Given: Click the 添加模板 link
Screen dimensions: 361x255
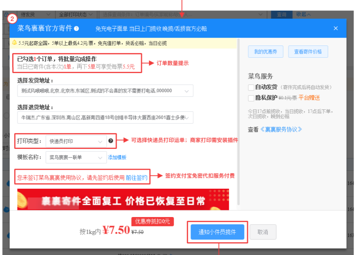Looking at the screenshot, I should tap(117, 157).
